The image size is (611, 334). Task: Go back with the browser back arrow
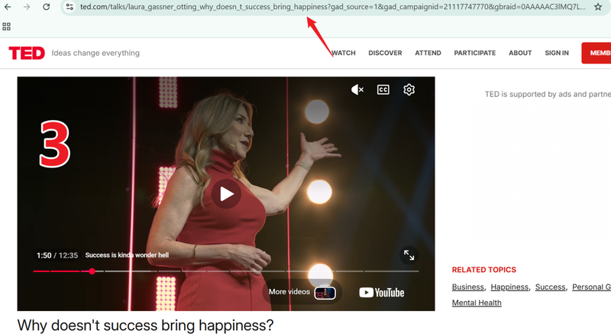click(x=8, y=7)
